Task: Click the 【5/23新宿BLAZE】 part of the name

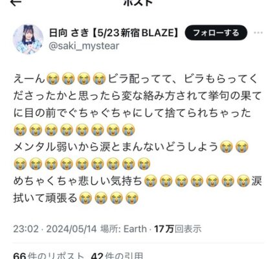Action: (x=135, y=33)
